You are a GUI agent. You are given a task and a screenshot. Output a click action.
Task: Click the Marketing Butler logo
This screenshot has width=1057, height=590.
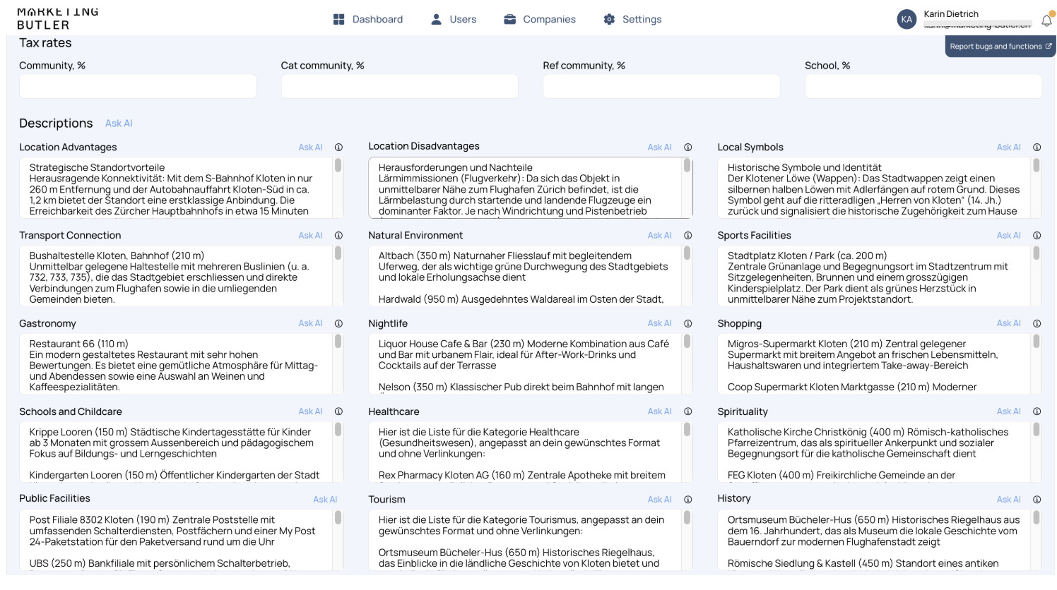pyautogui.click(x=58, y=19)
